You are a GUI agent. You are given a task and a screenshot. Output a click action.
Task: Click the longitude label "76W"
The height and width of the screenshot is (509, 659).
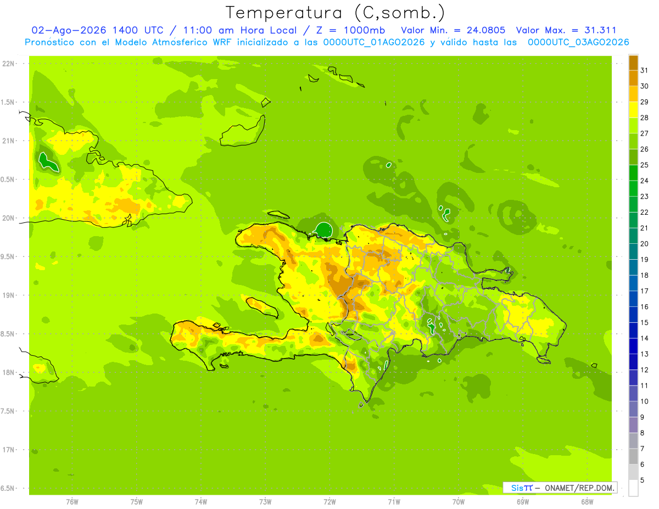click(72, 502)
